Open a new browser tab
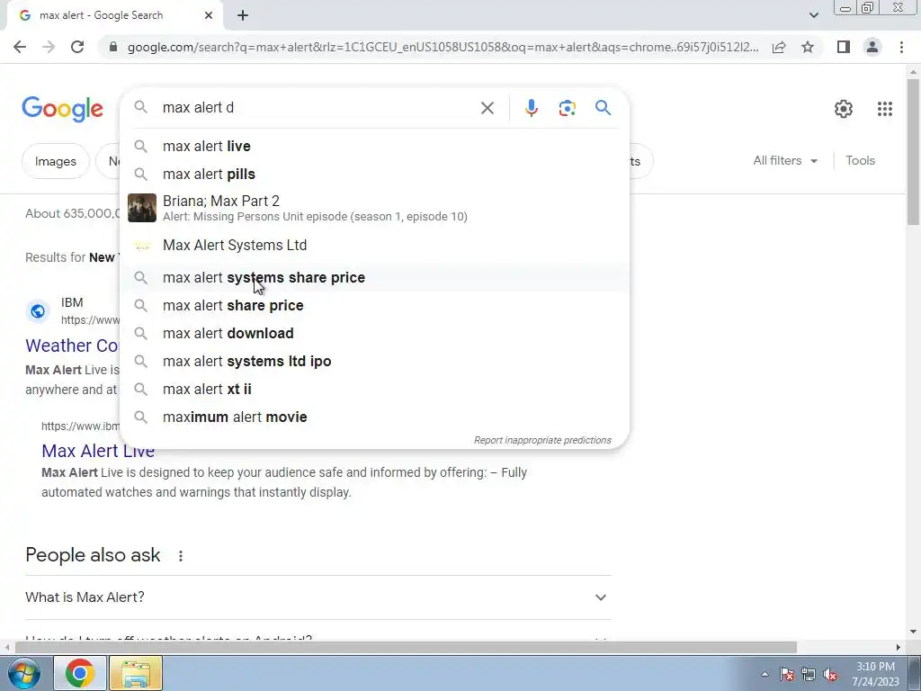The height and width of the screenshot is (691, 921). pos(243,16)
